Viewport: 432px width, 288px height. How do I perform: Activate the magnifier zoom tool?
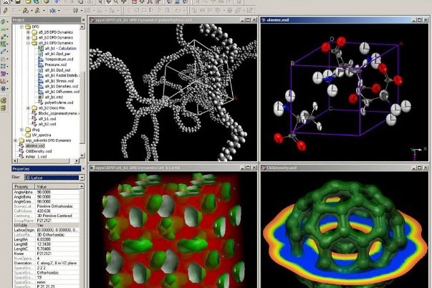(x=116, y=1)
